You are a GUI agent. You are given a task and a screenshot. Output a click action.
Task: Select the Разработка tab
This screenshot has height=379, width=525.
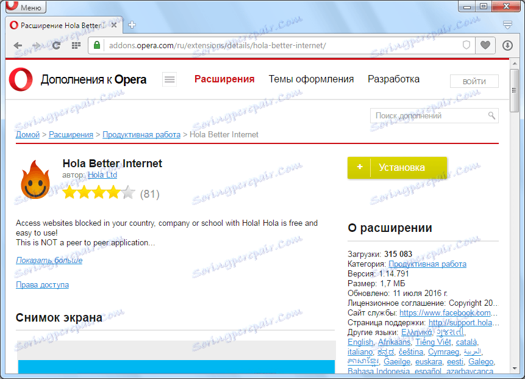[x=393, y=79]
